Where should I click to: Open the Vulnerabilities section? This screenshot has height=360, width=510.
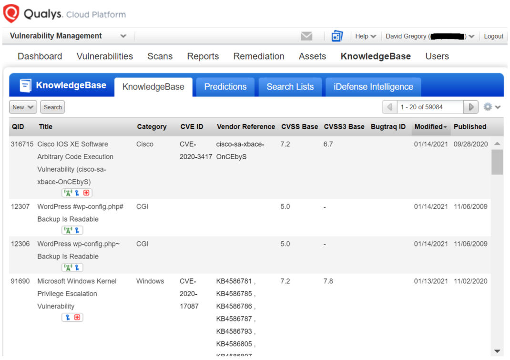click(x=105, y=56)
